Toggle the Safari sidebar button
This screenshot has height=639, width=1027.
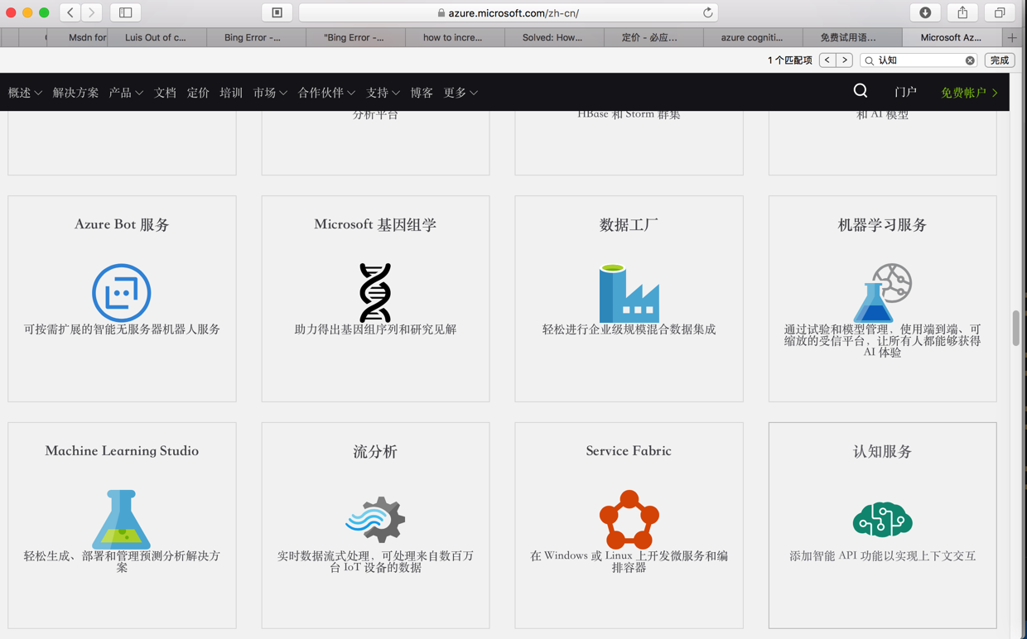pos(126,12)
